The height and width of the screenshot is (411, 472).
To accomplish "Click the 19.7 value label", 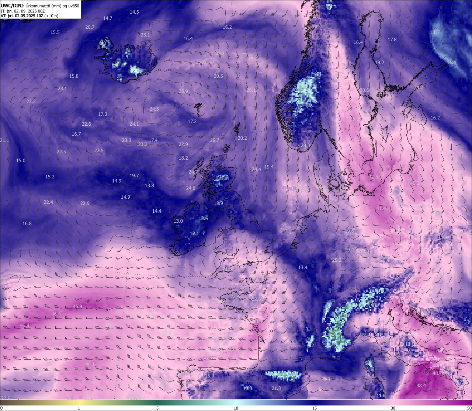I will coord(134,175).
